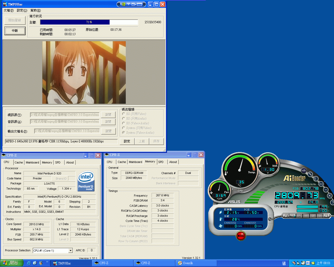Open the Processor Selection dropdown in CPU-Z
Image resolution: width=334 pixels, height=267 pixels.
70,251
